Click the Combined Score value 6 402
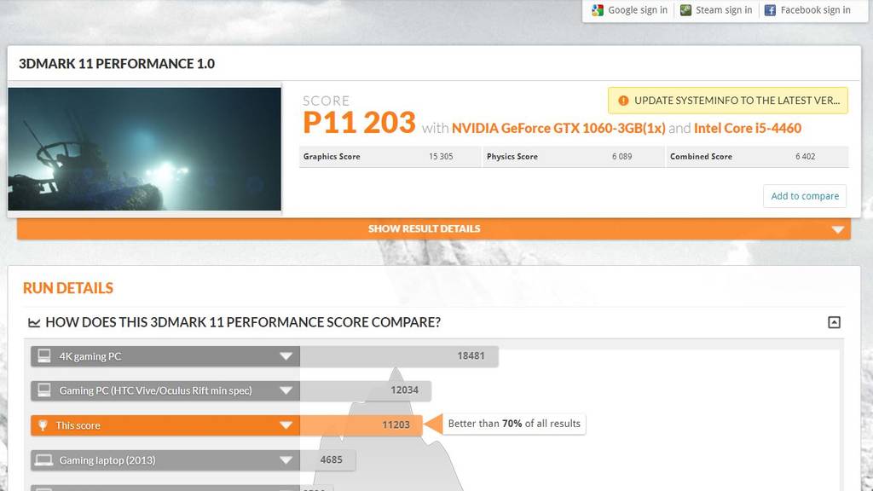This screenshot has height=491, width=873. (805, 157)
